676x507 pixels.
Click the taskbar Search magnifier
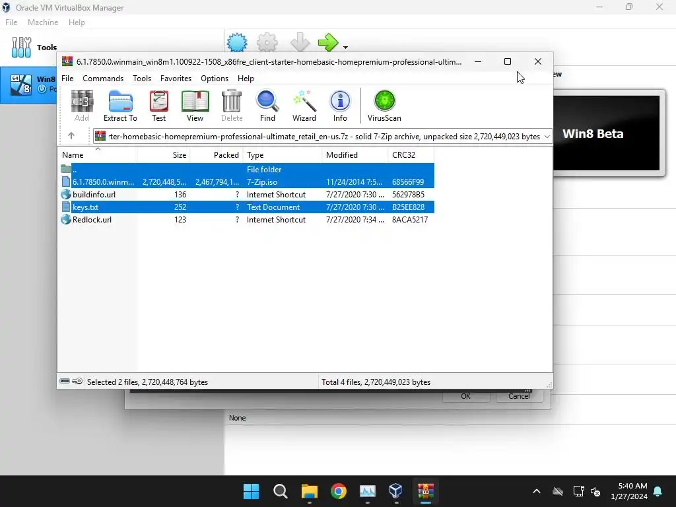[280, 491]
